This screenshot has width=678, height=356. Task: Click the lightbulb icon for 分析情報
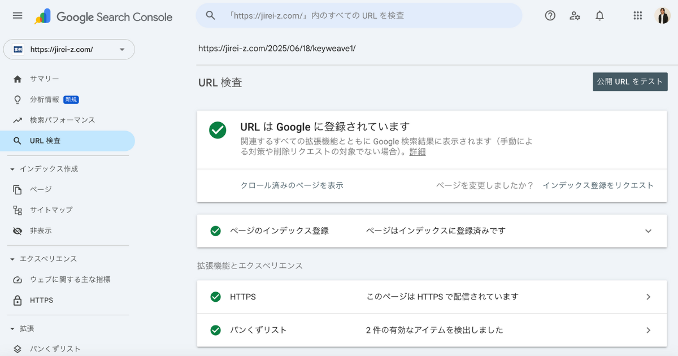point(18,99)
